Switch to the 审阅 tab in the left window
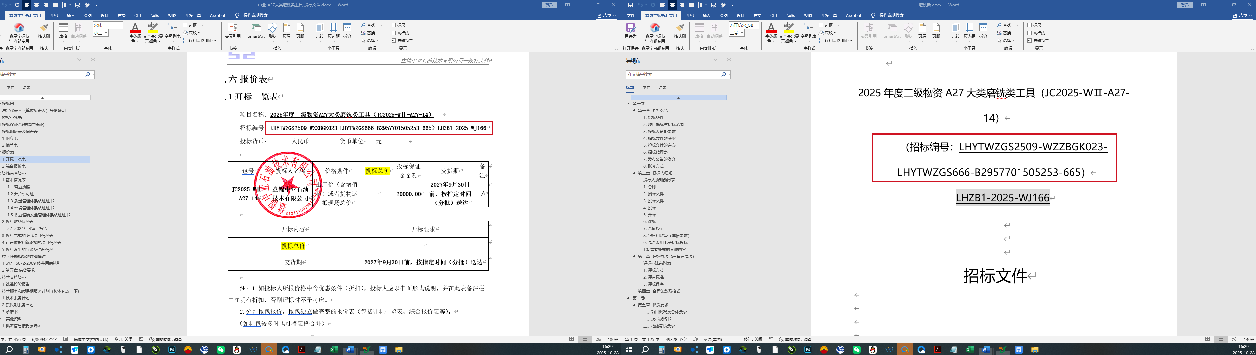The width and height of the screenshot is (1256, 355). [x=155, y=16]
